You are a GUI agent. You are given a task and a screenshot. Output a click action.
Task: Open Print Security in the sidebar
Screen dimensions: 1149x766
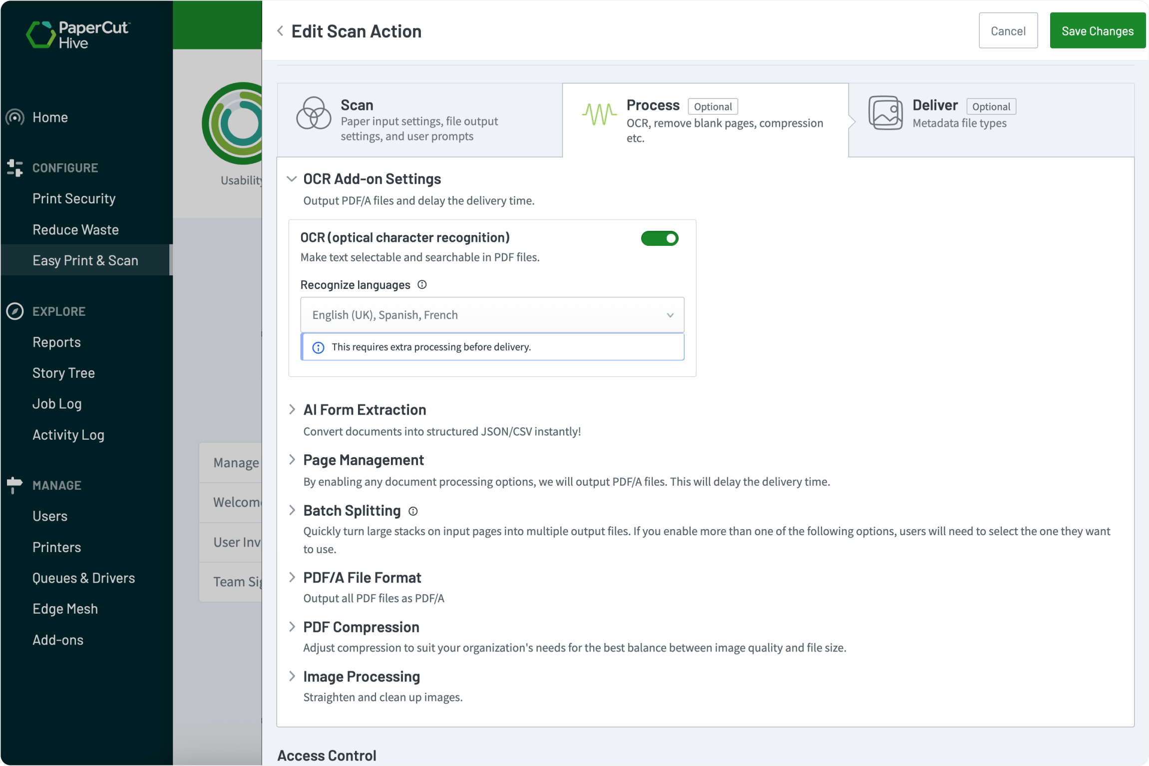click(74, 198)
